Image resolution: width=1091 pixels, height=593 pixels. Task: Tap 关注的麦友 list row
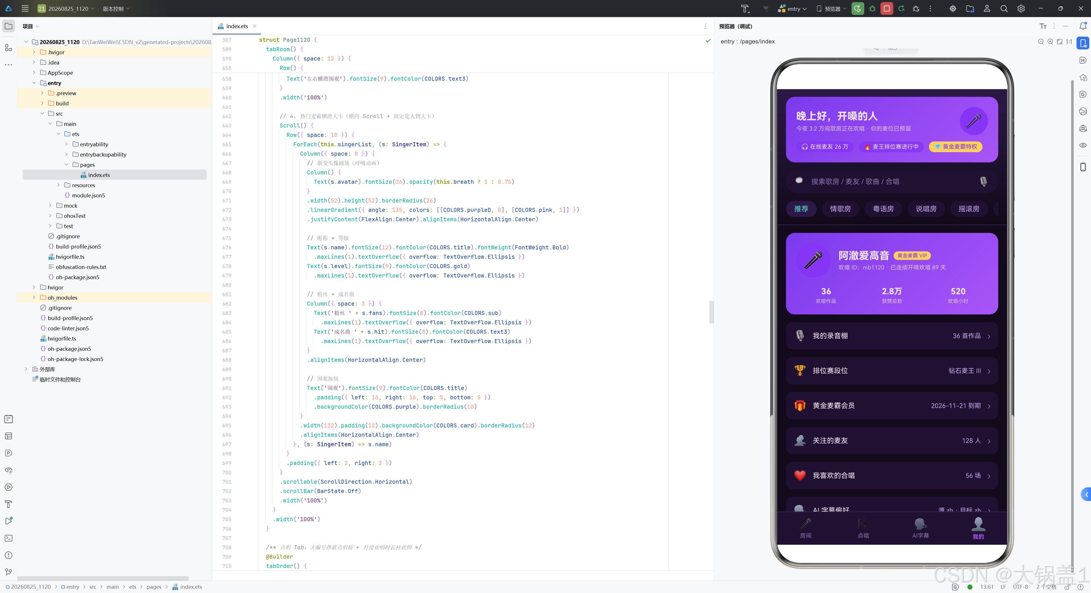point(892,440)
